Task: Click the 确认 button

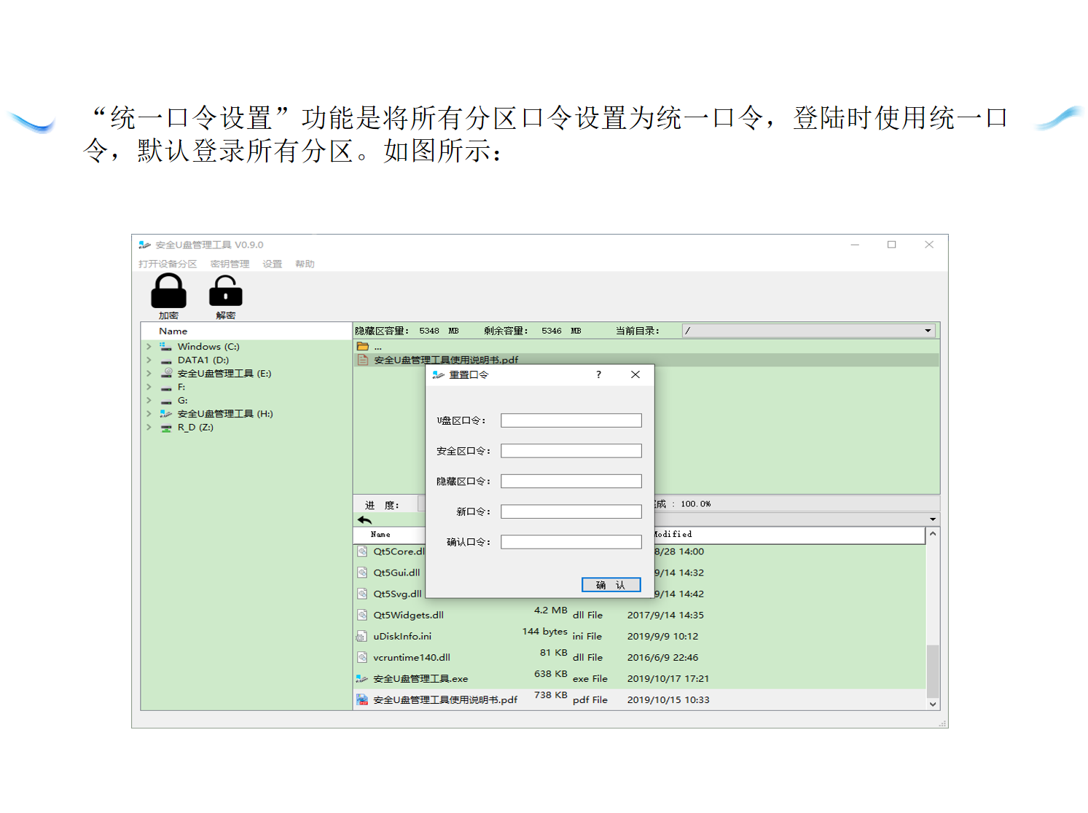Action: [x=611, y=585]
